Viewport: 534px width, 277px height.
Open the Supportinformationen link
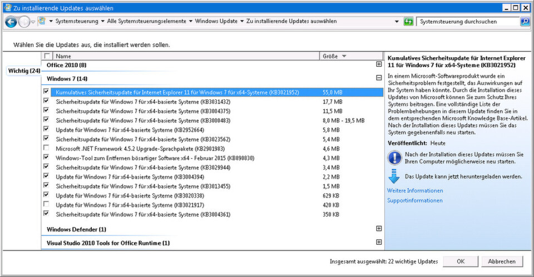[x=415, y=200]
